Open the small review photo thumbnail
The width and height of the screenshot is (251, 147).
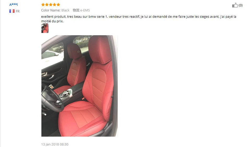click(x=45, y=28)
